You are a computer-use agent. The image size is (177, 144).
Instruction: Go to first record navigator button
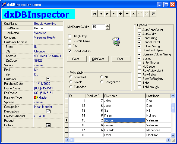94,14
